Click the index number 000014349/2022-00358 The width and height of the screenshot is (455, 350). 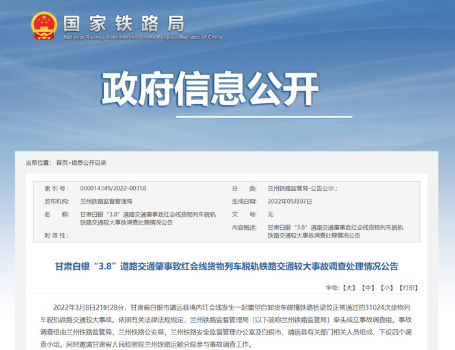[113, 188]
